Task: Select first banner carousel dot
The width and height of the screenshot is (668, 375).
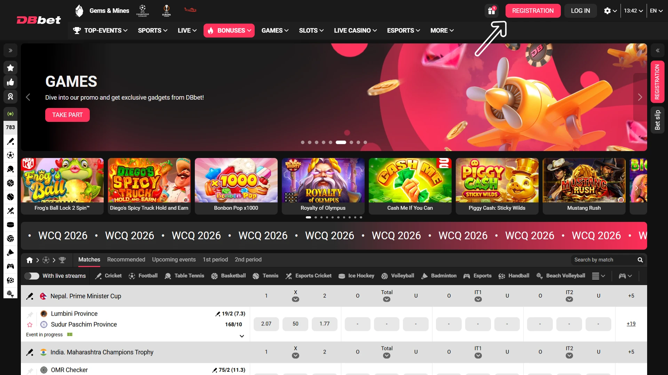Action: (x=303, y=142)
